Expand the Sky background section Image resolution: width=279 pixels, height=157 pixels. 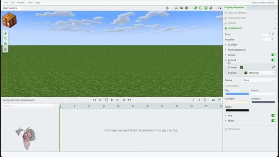[x=226, y=50]
